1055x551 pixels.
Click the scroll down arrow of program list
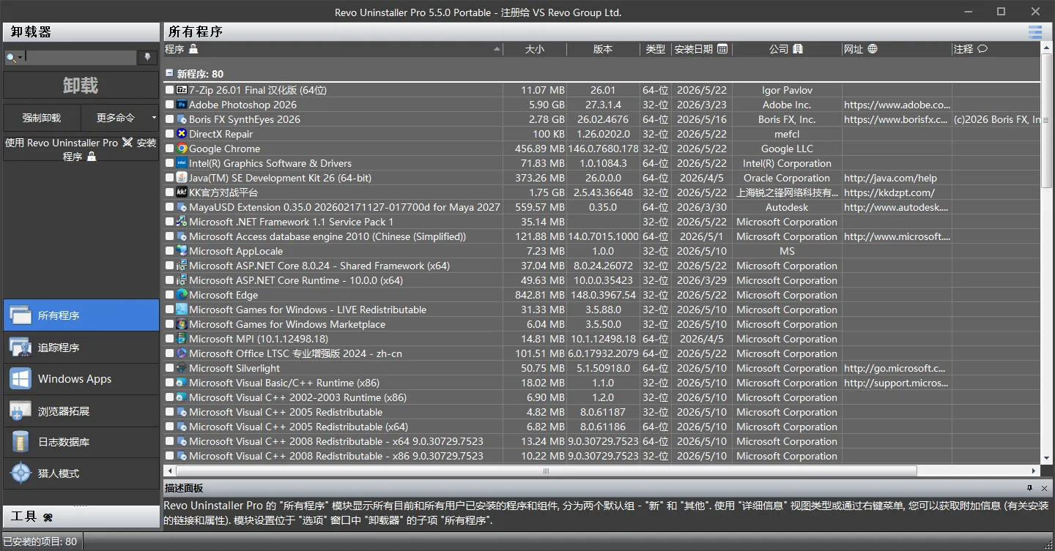[1047, 457]
